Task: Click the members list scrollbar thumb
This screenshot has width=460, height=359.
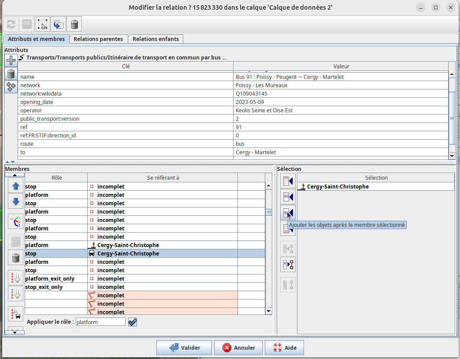Action: click(268, 212)
